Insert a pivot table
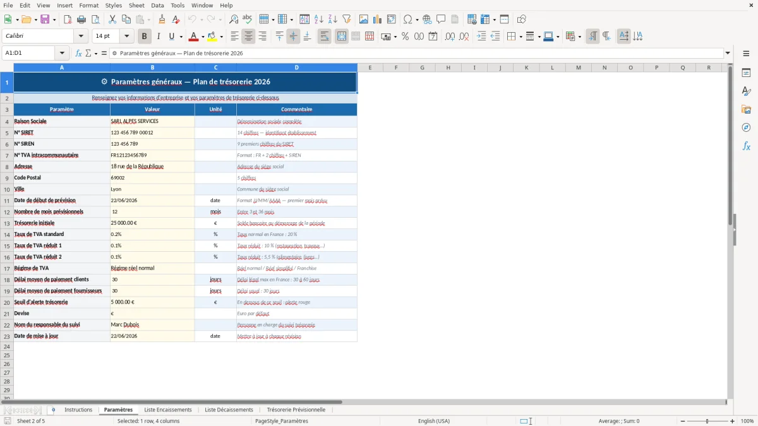 pos(392,20)
